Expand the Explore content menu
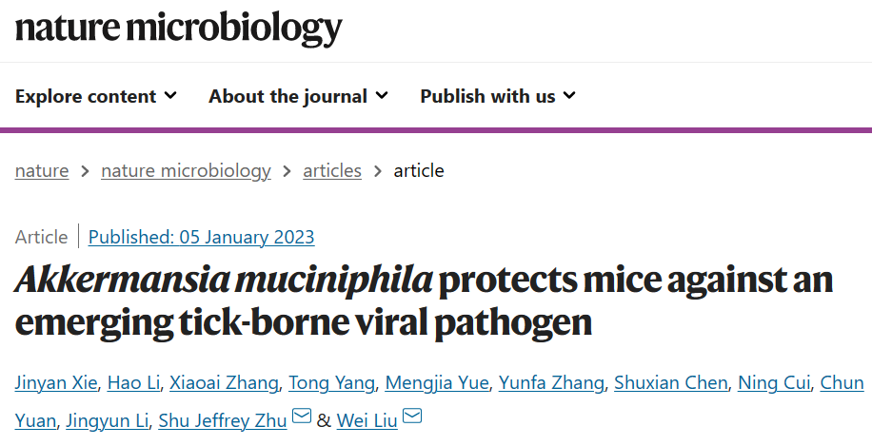872x446 pixels. pyautogui.click(x=95, y=96)
